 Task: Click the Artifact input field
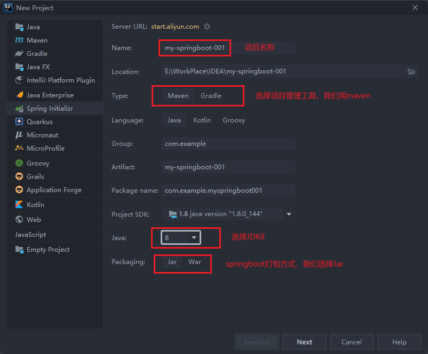click(x=228, y=167)
